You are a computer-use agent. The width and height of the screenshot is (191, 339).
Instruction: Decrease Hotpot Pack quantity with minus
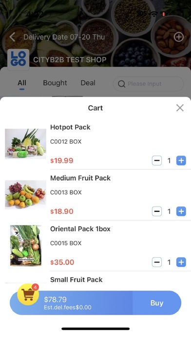click(x=157, y=161)
